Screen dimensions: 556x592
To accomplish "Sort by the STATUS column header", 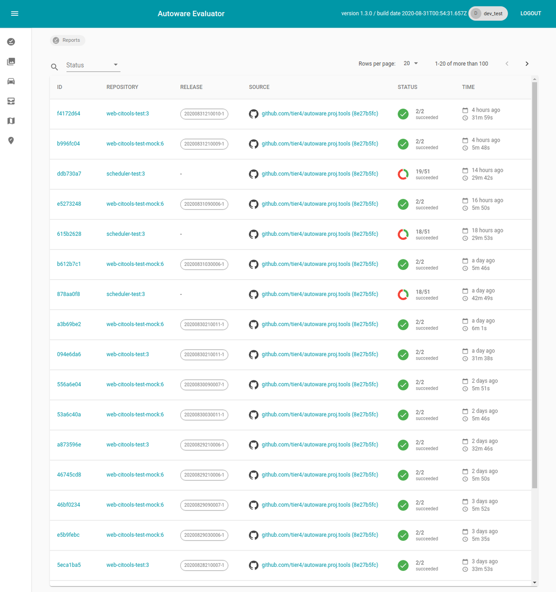I will click(408, 87).
